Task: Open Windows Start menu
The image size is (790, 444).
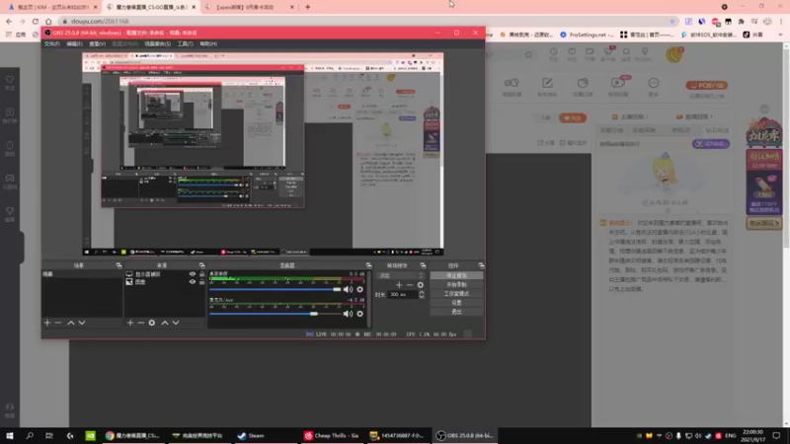Action: pos(10,435)
